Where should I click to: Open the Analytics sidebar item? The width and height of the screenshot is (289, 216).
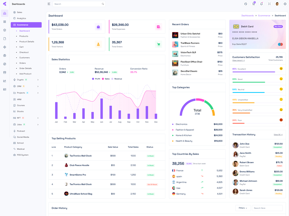21,18
